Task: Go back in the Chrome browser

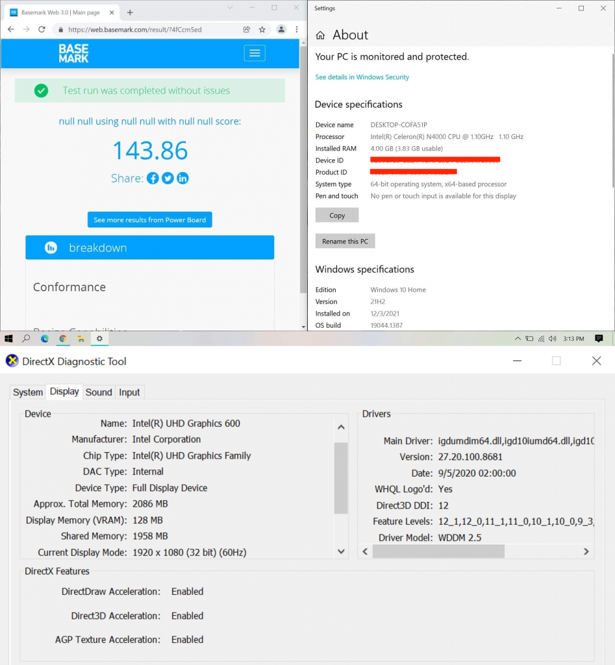Action: click(x=11, y=29)
